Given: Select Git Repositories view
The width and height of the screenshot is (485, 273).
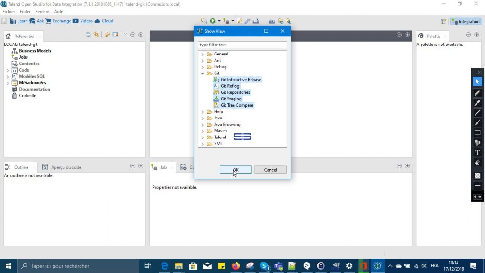Looking at the screenshot, I should [232, 92].
